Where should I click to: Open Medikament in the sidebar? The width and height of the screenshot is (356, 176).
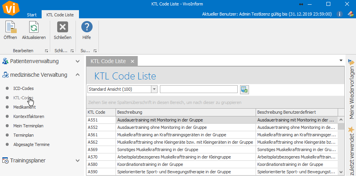[25, 107]
